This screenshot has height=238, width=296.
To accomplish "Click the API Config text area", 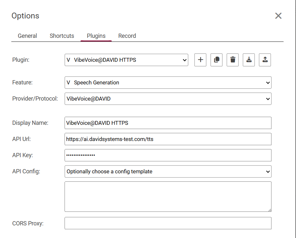I will 168,197.
